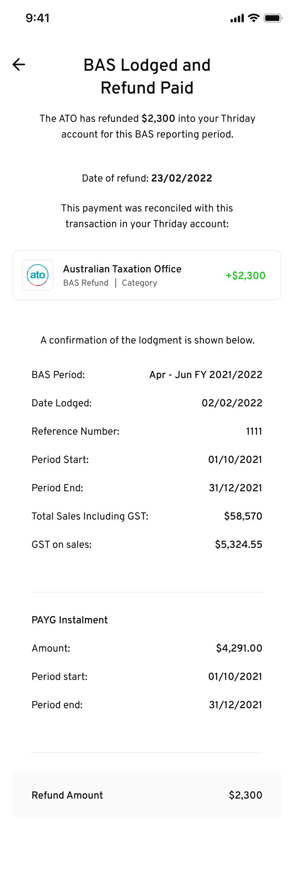
Task: Click the Date Lodged value 02/02/2022
Action: coord(232,403)
